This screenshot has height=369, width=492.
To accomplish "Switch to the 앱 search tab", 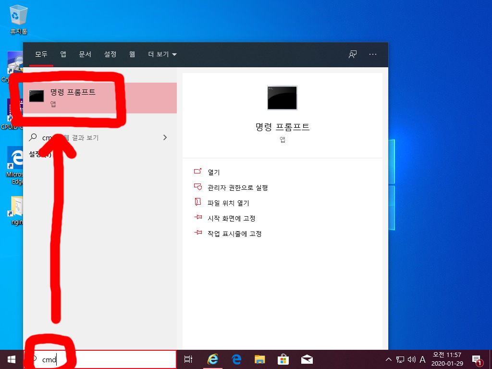I will 63,54.
